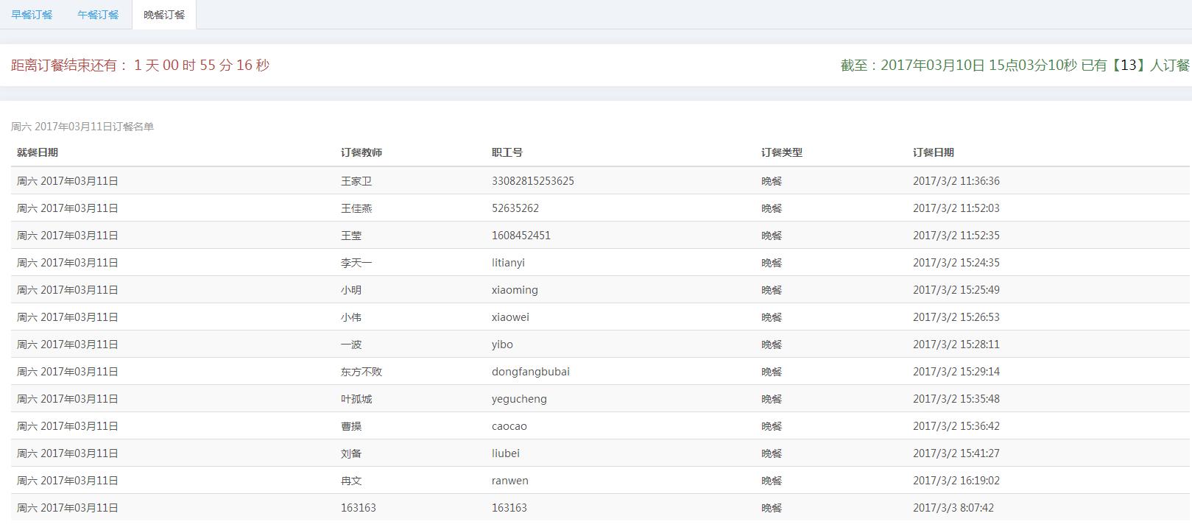Select teacher name 小明
The width and height of the screenshot is (1192, 530).
point(351,290)
